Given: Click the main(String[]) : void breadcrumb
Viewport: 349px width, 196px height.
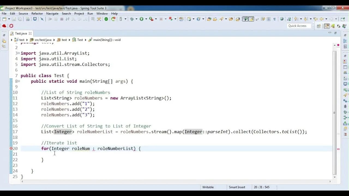Looking at the screenshot, I should (x=104, y=40).
